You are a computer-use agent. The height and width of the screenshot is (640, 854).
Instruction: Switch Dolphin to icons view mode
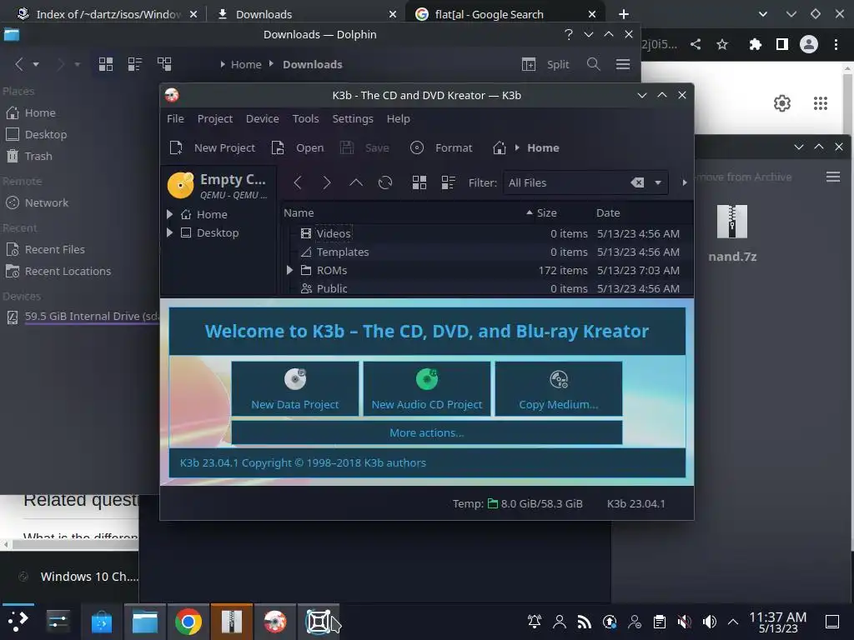[106, 64]
